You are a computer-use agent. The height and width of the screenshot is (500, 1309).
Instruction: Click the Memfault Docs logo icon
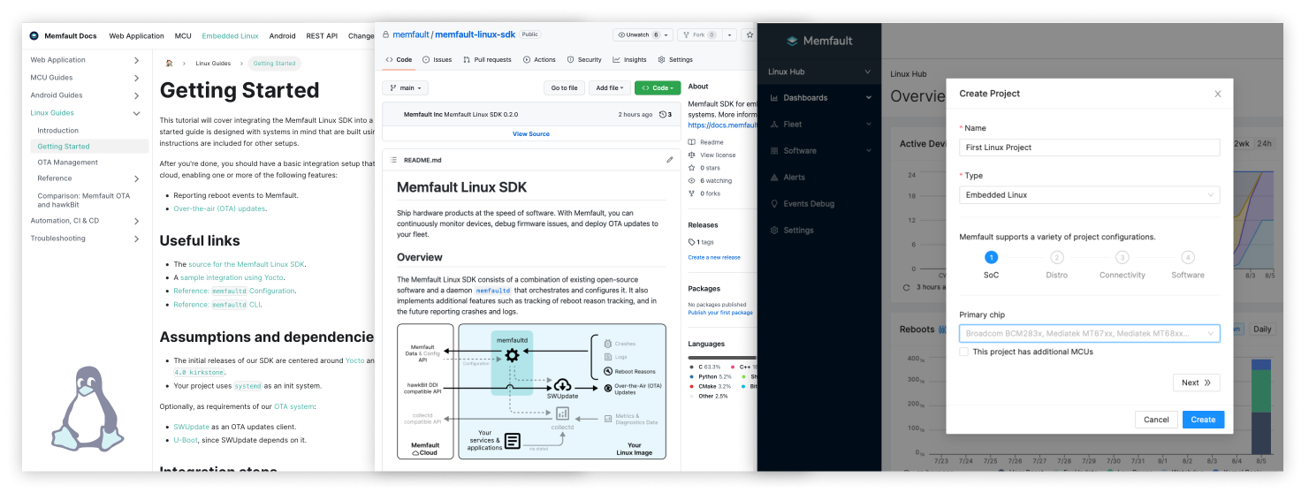34,36
